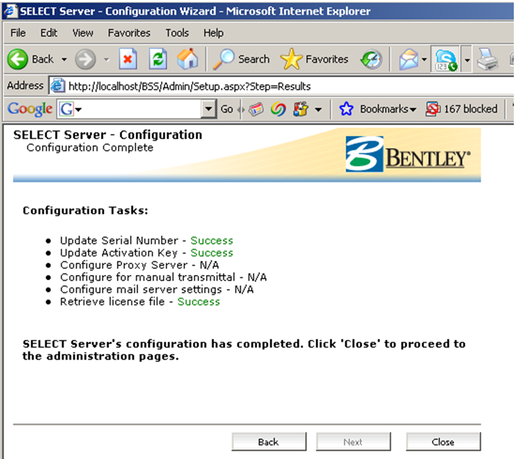Open dropdown next to puzzle gadget icon
This screenshot has width=515, height=459.
(x=318, y=109)
